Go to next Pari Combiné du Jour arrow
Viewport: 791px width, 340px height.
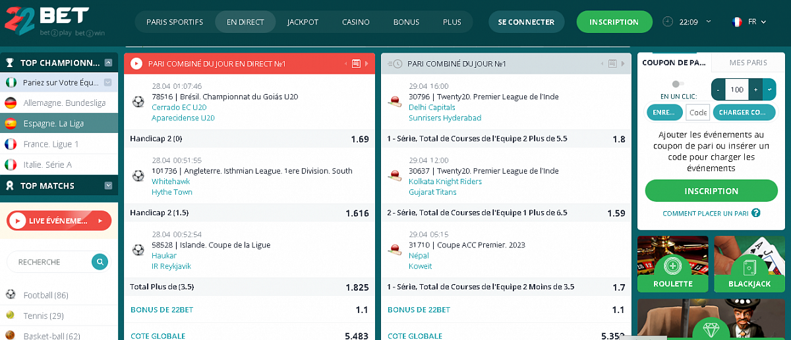623,64
